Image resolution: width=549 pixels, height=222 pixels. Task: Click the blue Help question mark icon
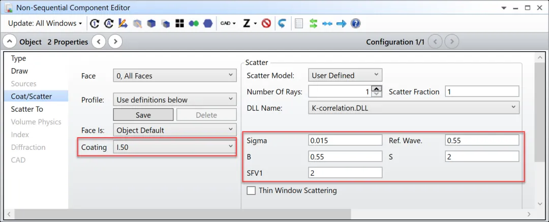355,23
